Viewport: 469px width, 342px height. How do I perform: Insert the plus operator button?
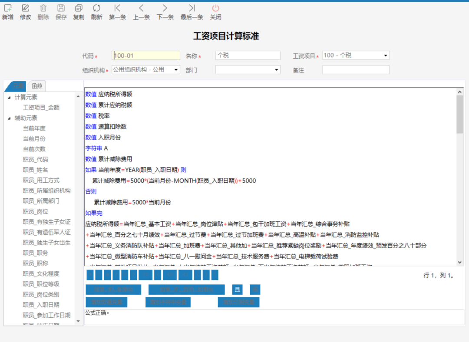coord(90,275)
